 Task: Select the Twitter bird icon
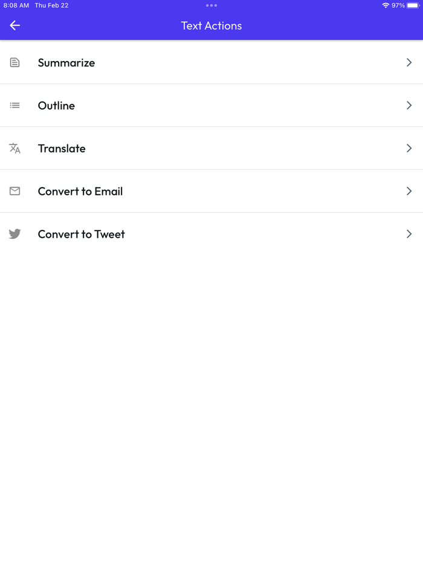(x=14, y=234)
